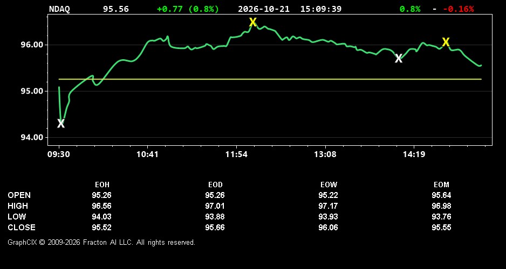Viewport: 506px width, 269px height.
Task: Click the green 0.8% value top right
Action: click(x=410, y=9)
